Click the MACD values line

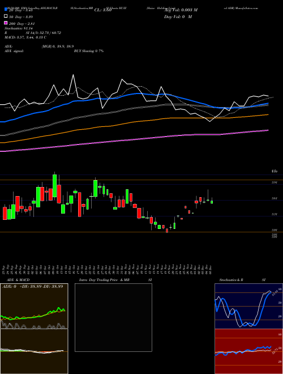[x=25, y=37]
